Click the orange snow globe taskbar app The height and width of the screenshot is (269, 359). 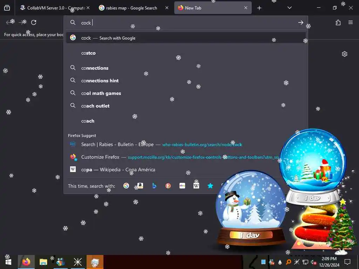point(95,262)
